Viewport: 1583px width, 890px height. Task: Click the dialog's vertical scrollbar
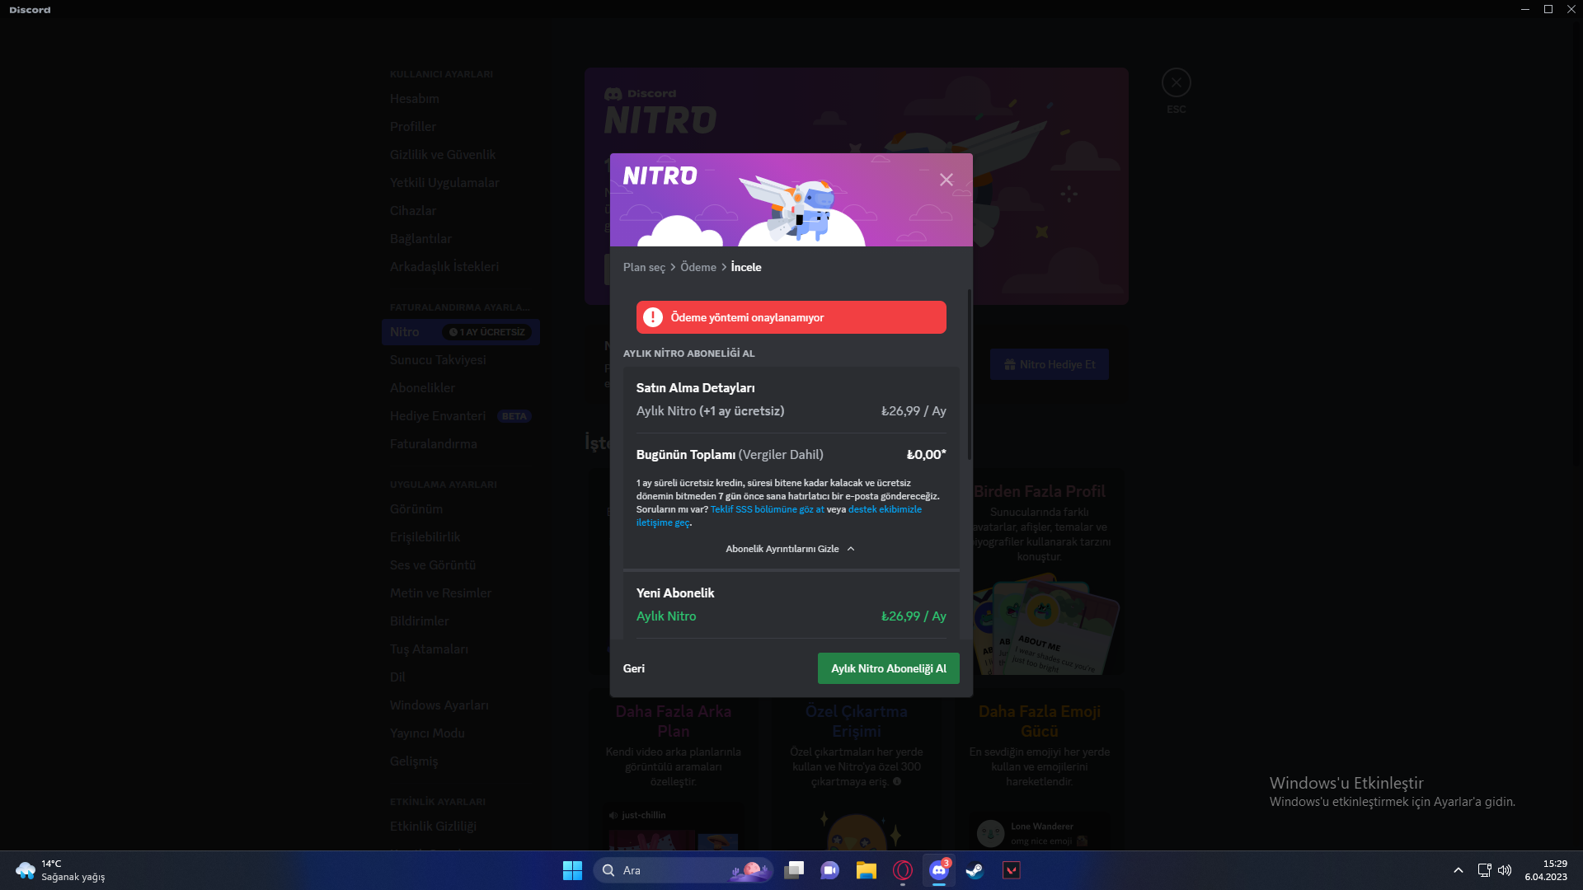coord(969,375)
